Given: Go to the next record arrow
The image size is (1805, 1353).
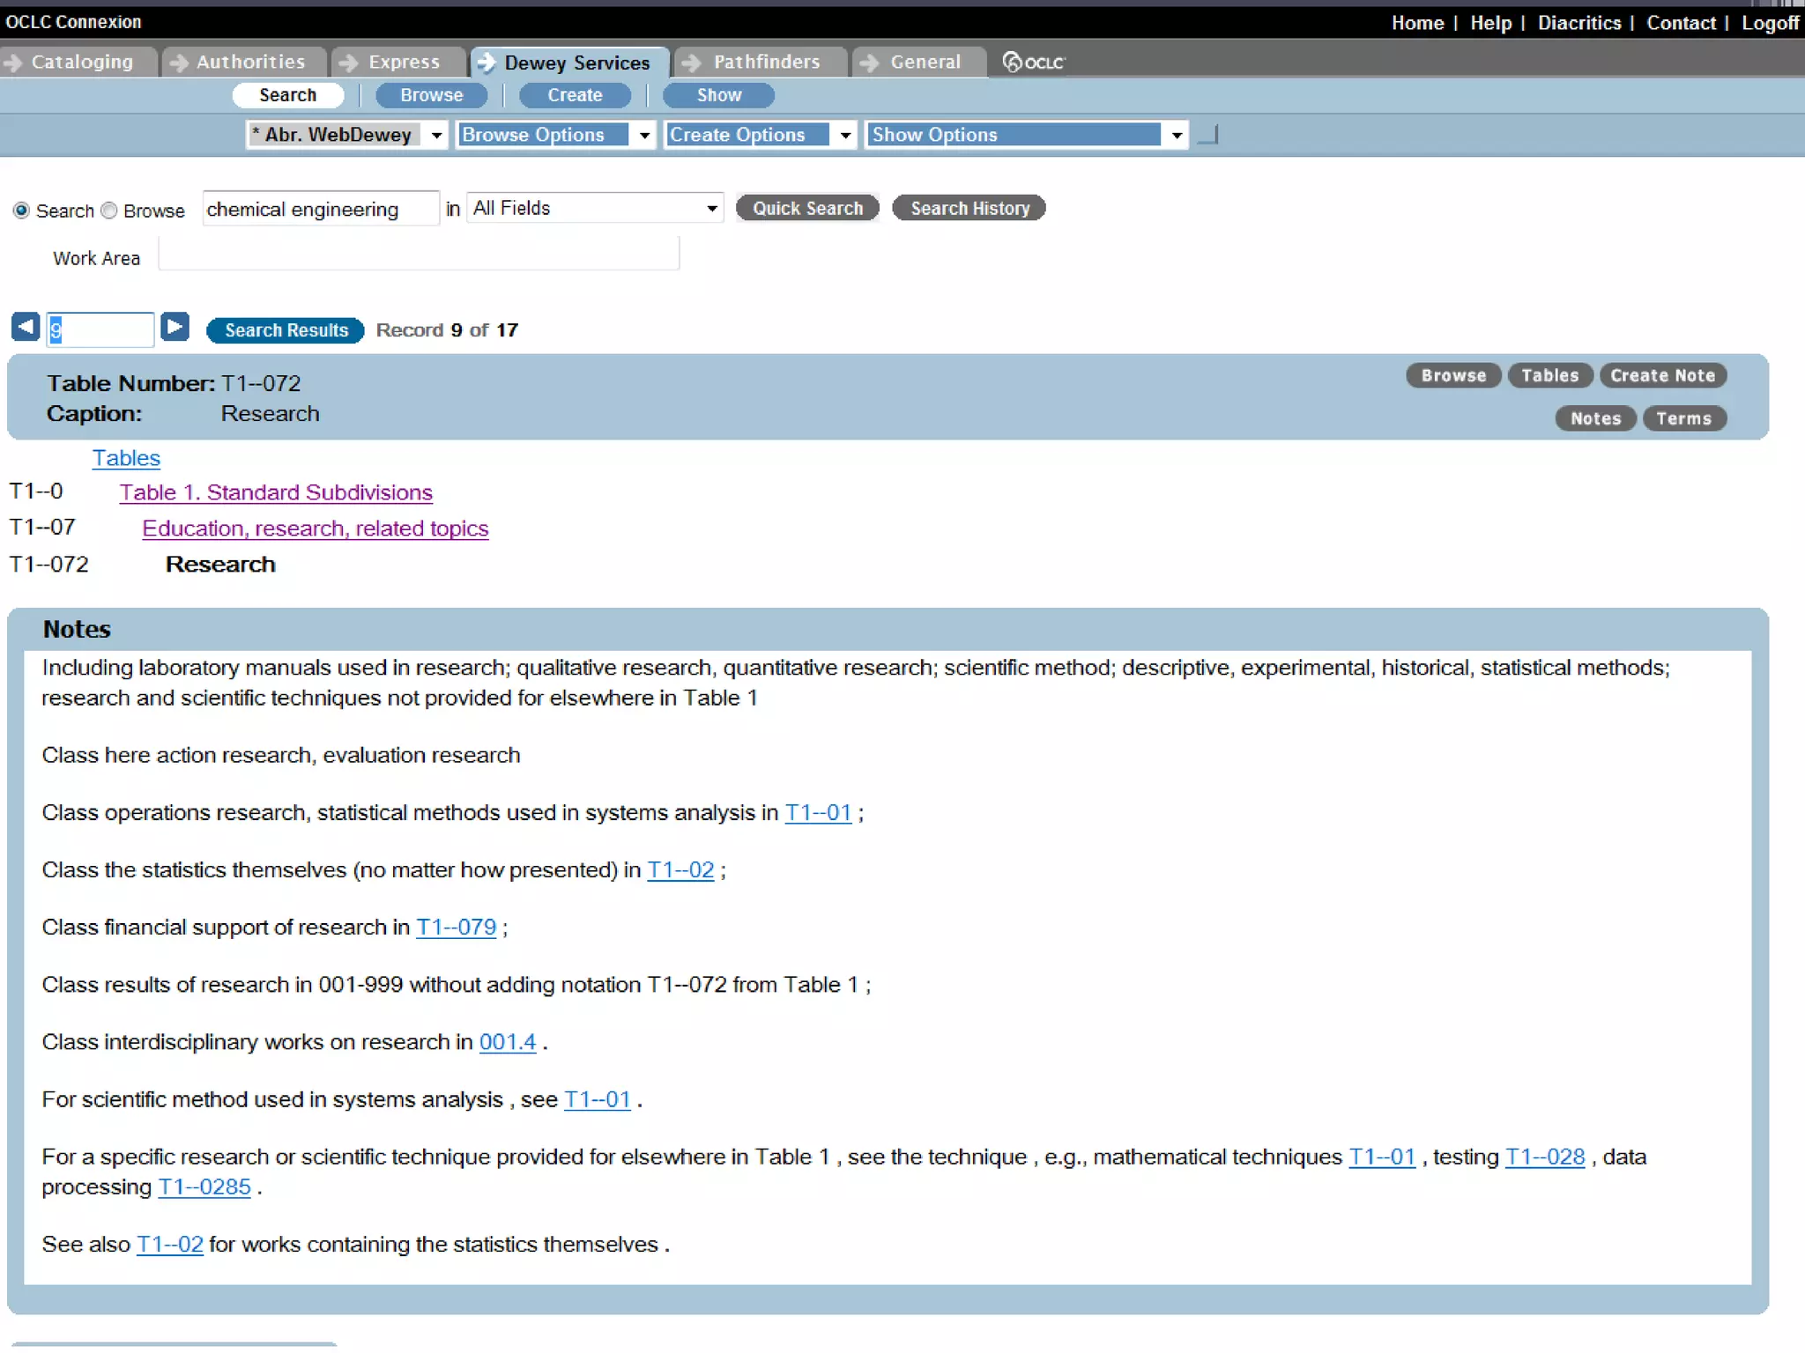Looking at the screenshot, I should coord(175,328).
